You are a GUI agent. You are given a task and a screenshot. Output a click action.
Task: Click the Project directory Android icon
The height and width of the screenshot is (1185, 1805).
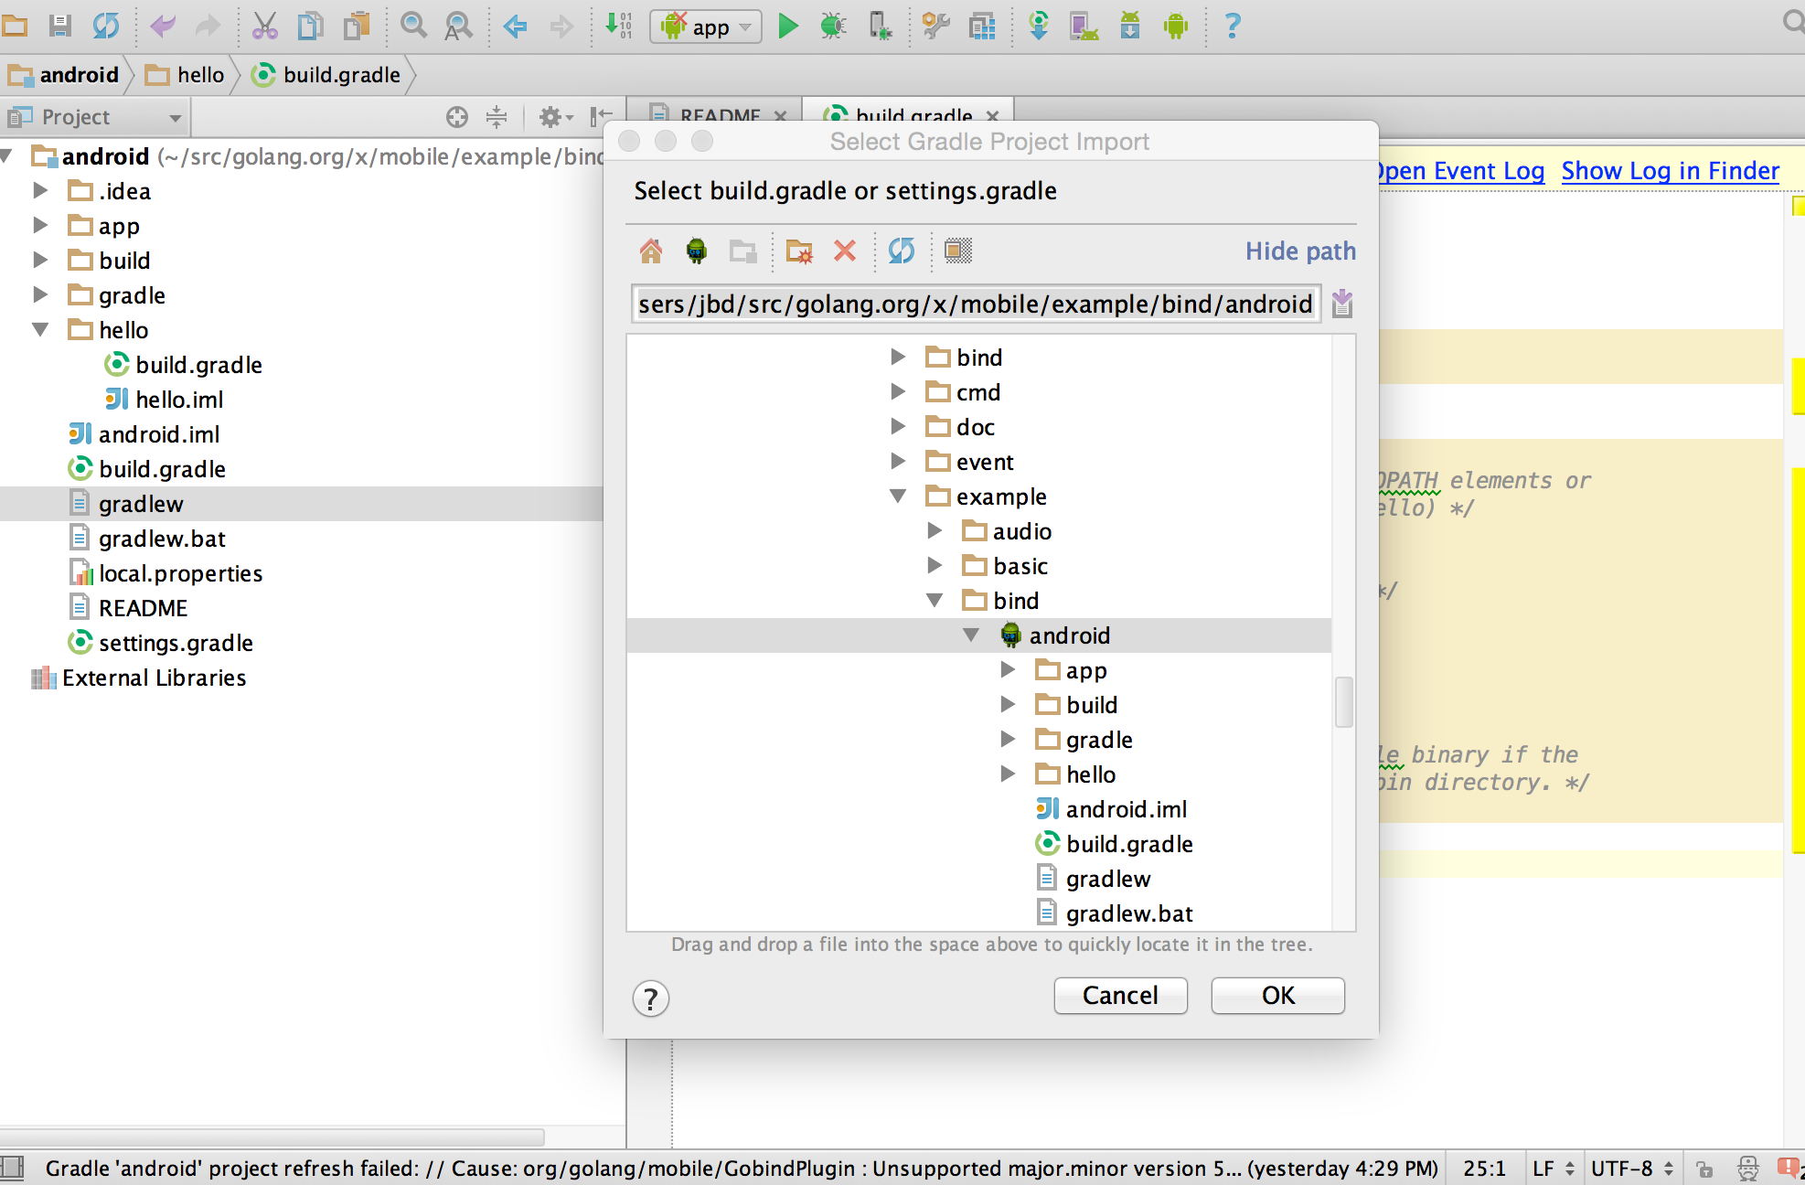[697, 251]
